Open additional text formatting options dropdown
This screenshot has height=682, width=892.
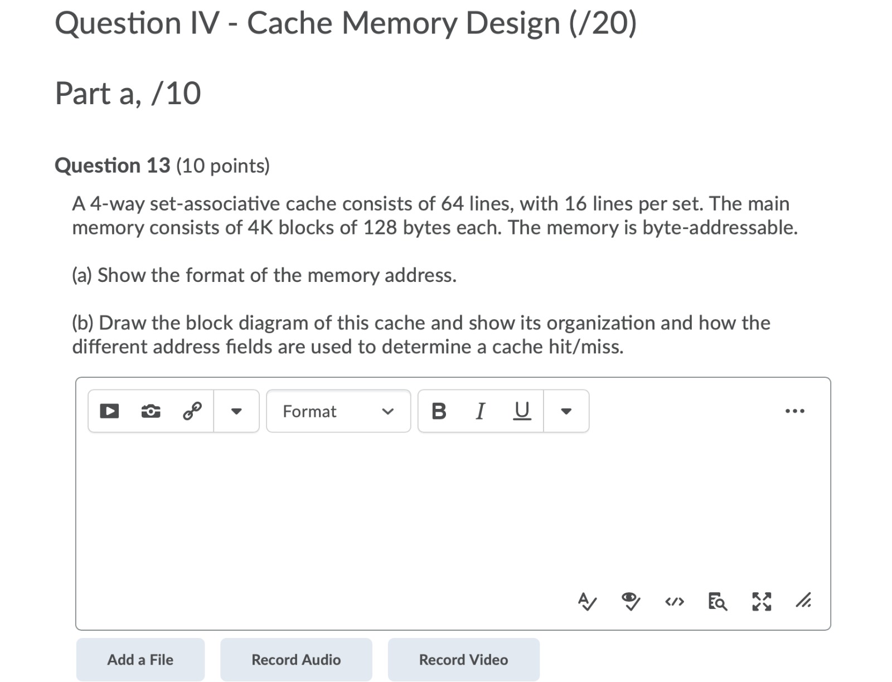click(x=565, y=411)
